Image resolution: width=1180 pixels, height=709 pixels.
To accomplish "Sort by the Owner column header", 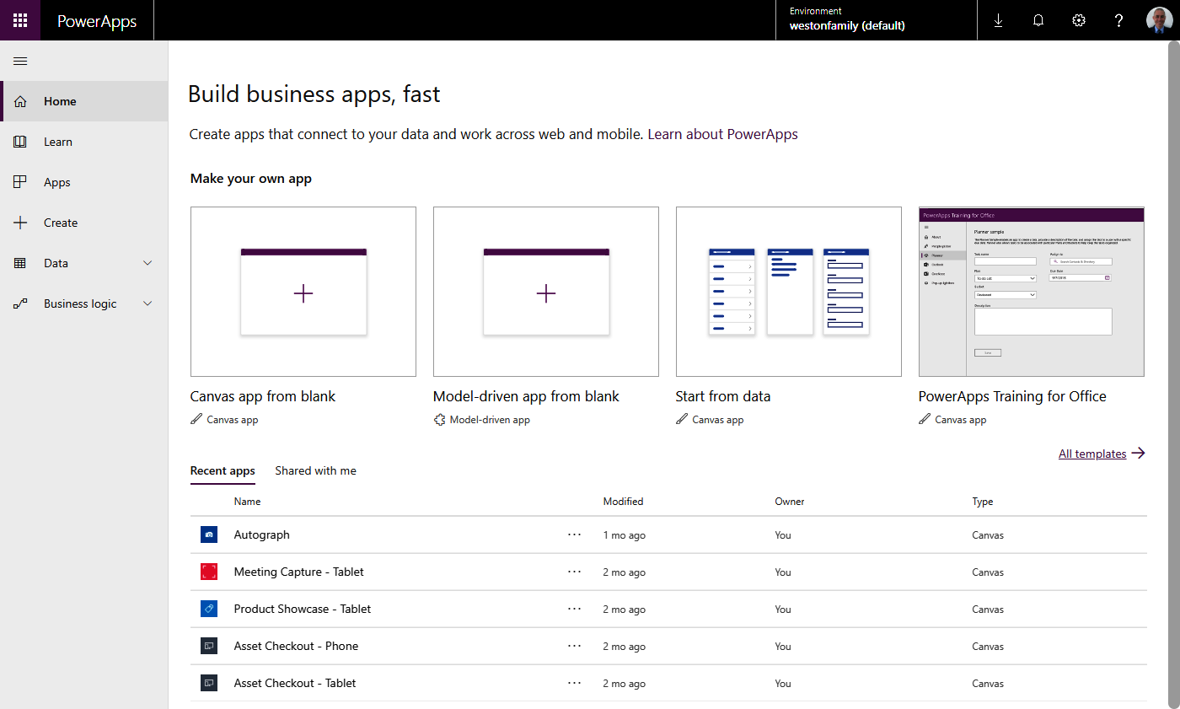I will click(790, 502).
